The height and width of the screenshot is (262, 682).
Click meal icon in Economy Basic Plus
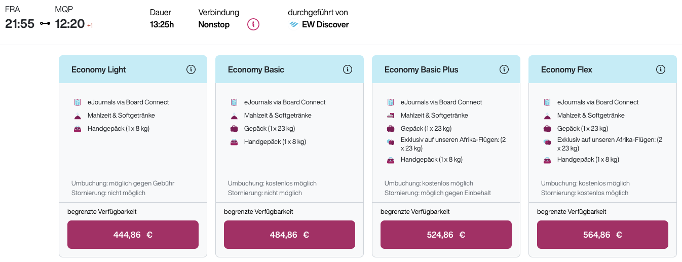[x=391, y=116]
